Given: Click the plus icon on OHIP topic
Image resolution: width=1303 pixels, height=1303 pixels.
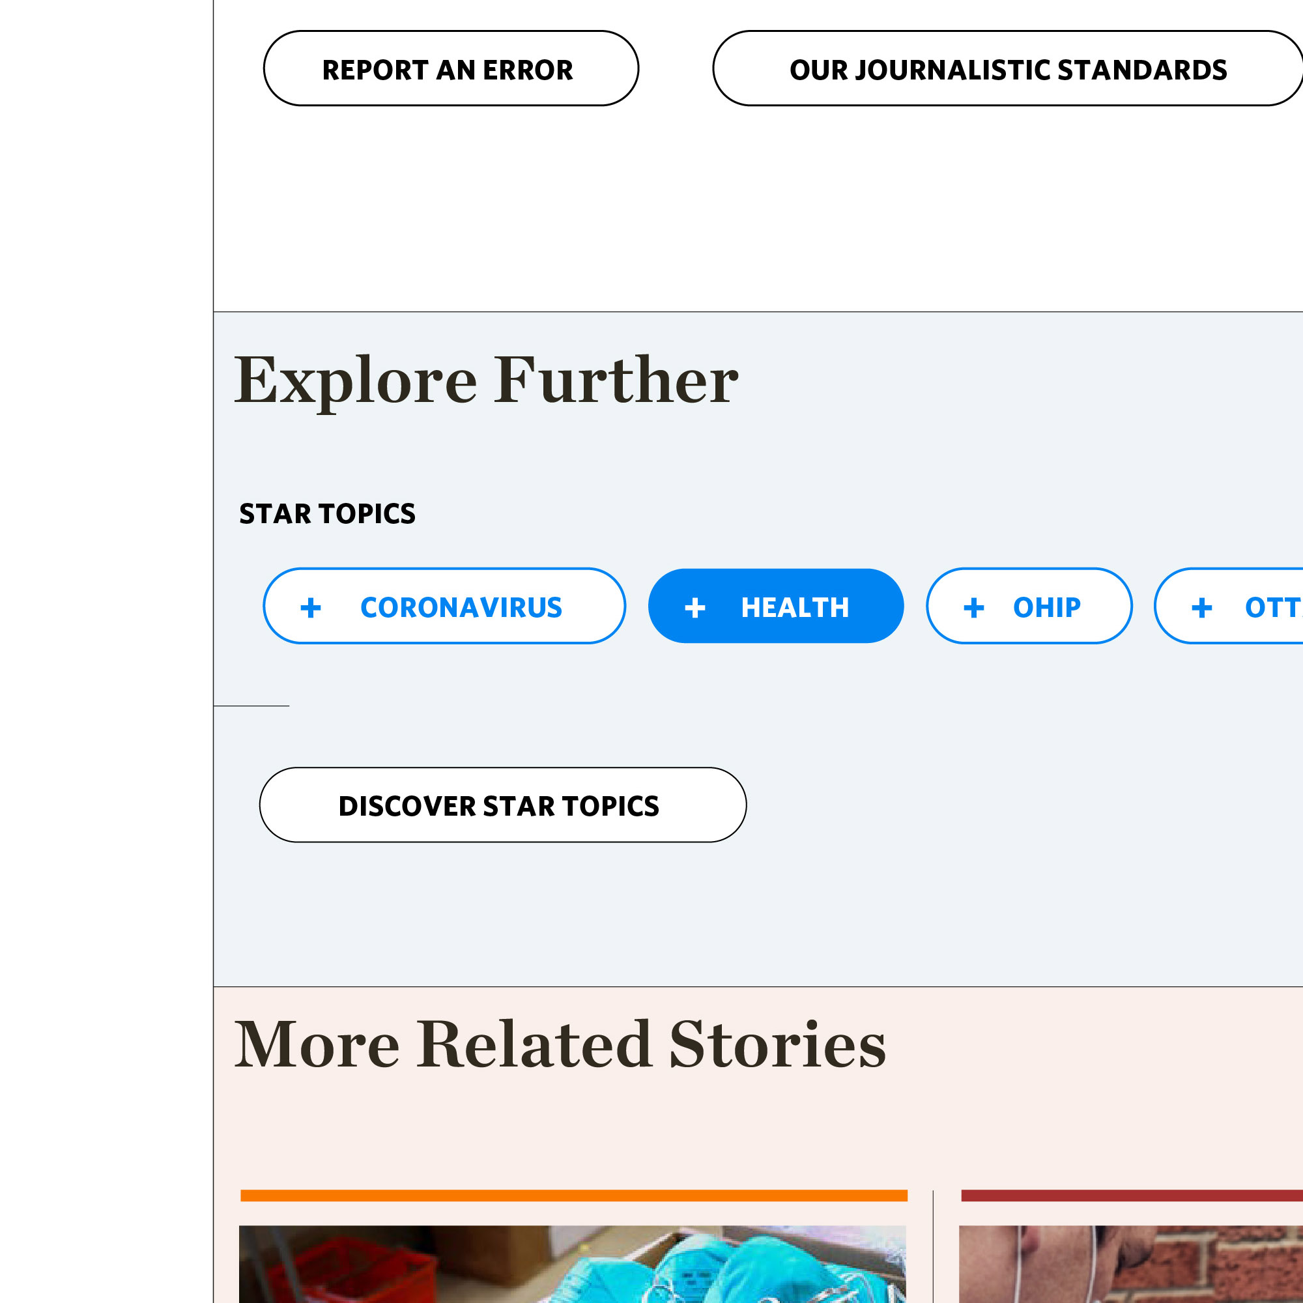Looking at the screenshot, I should (974, 608).
